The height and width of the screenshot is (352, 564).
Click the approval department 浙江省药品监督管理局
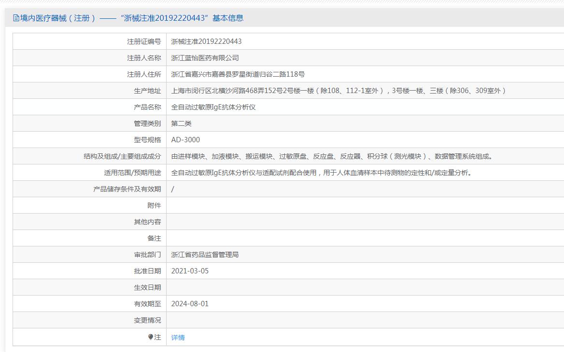click(x=205, y=255)
